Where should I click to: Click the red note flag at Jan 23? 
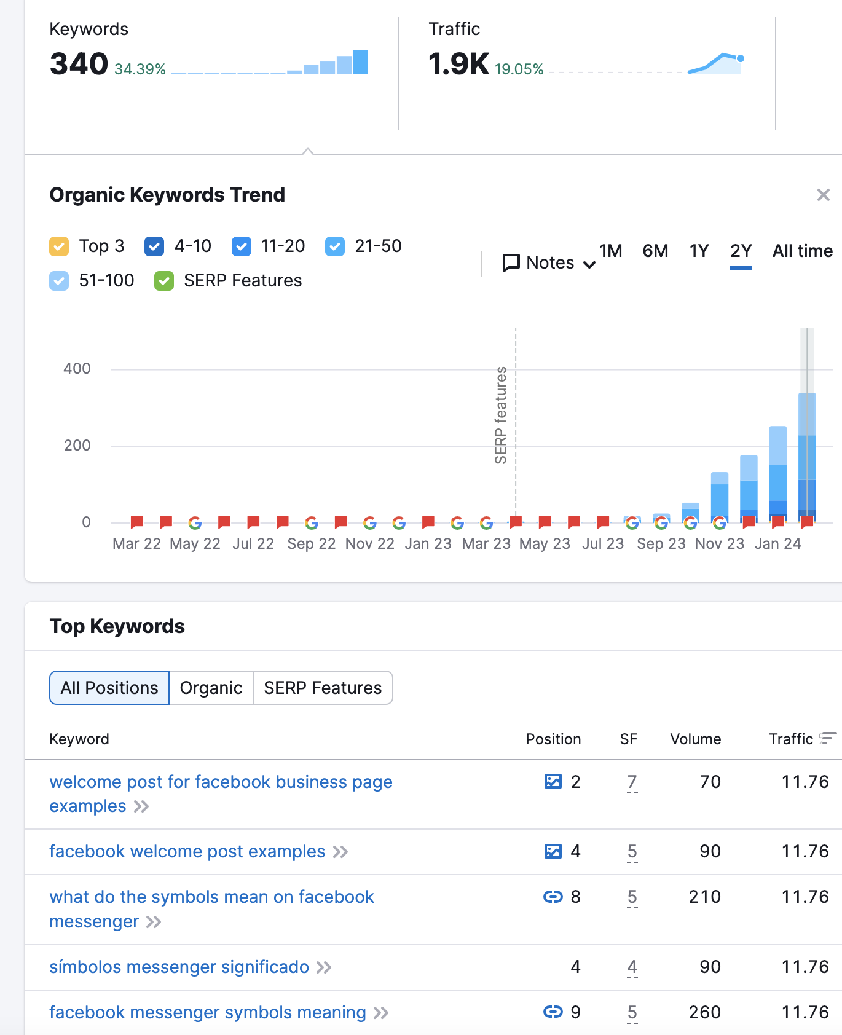pyautogui.click(x=428, y=522)
